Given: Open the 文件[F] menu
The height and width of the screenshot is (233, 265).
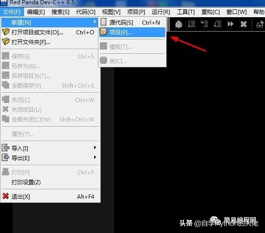Looking at the screenshot, I should point(12,12).
